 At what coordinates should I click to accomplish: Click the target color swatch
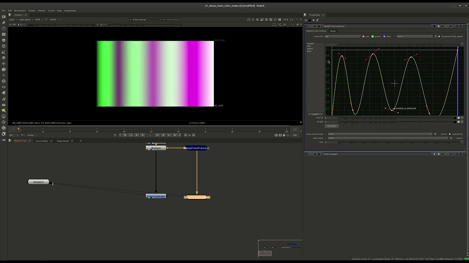point(455,122)
